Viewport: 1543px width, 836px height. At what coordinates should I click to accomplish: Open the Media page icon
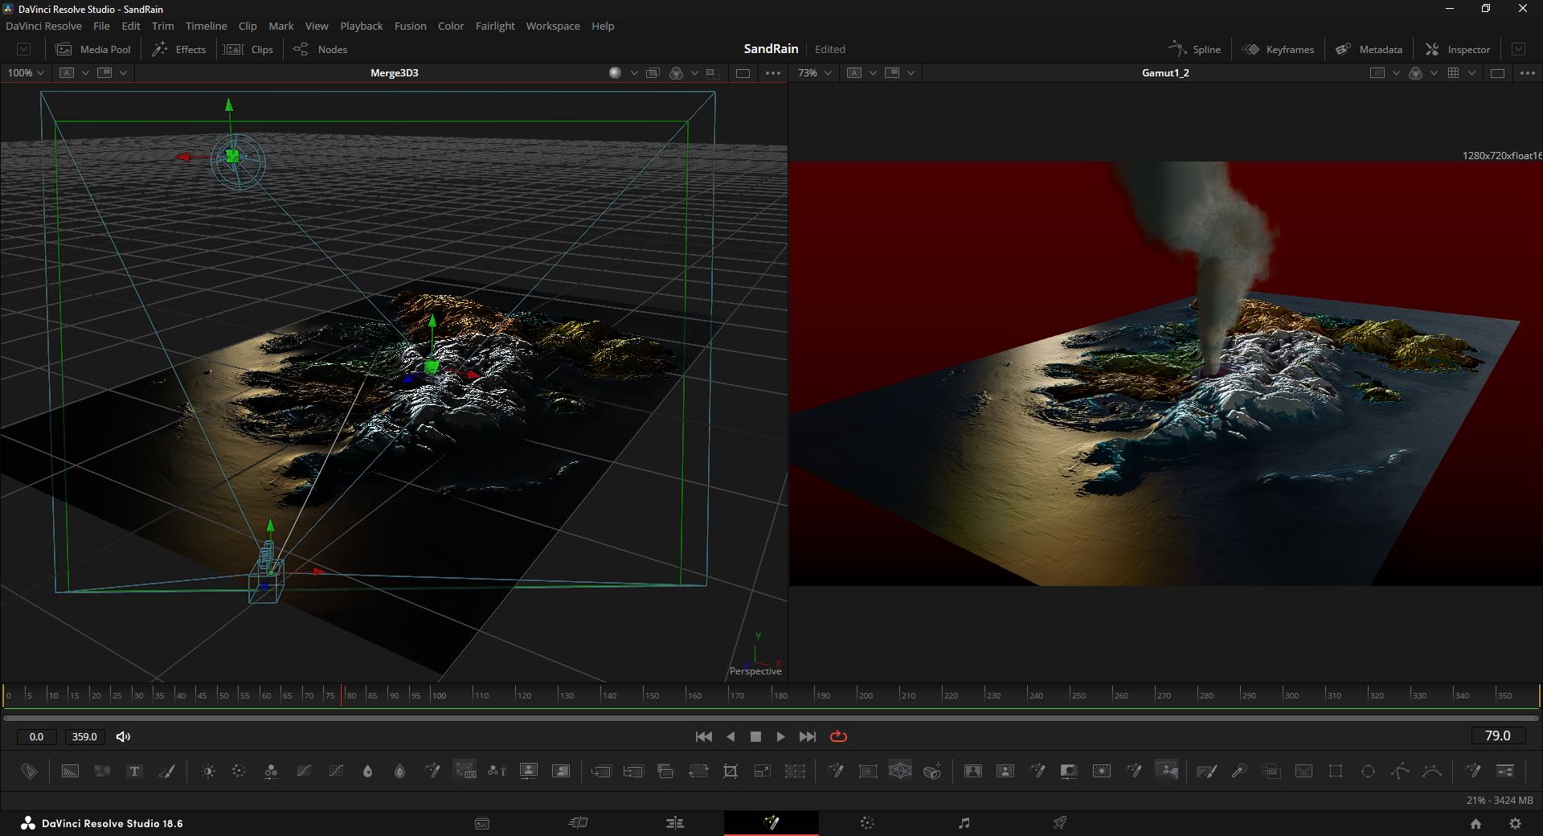coord(482,822)
